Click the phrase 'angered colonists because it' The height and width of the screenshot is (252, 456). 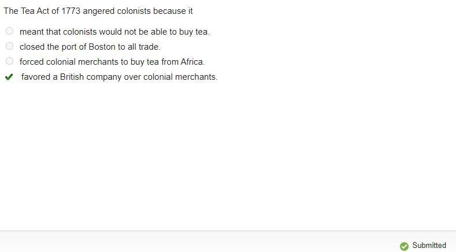click(x=138, y=11)
